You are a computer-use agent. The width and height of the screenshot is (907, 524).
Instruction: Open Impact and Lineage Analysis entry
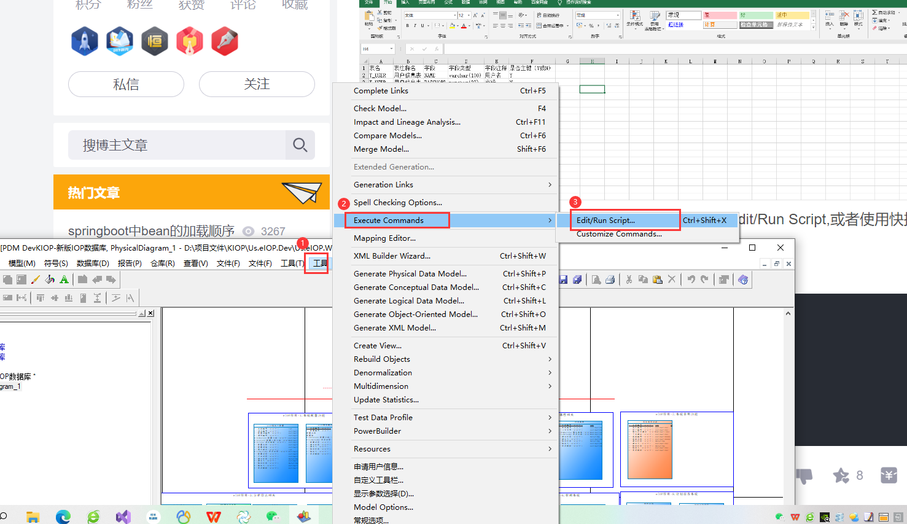coord(407,122)
